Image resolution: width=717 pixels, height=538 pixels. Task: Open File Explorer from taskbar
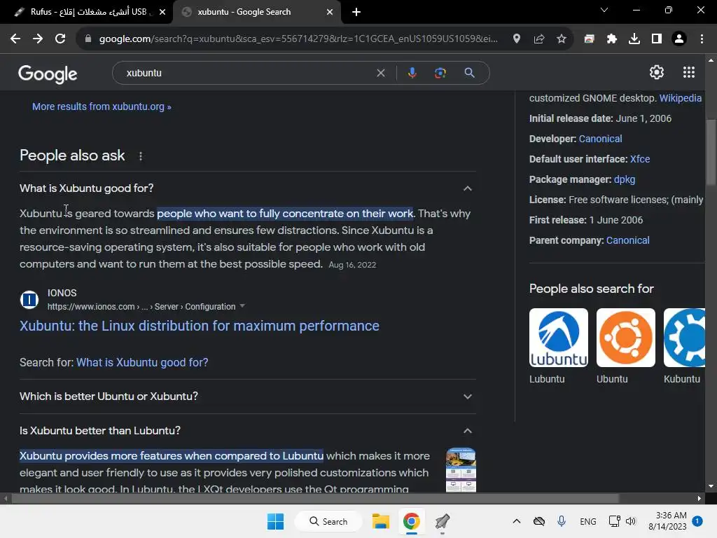(380, 521)
